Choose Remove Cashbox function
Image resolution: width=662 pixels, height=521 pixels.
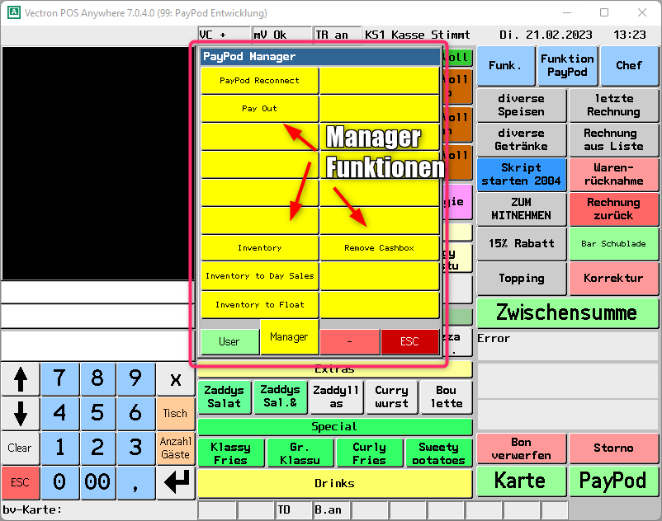(379, 248)
